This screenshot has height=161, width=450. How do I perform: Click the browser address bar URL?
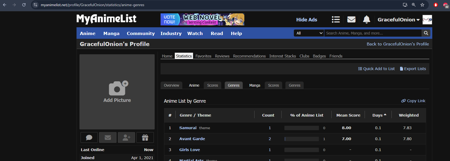point(93,5)
